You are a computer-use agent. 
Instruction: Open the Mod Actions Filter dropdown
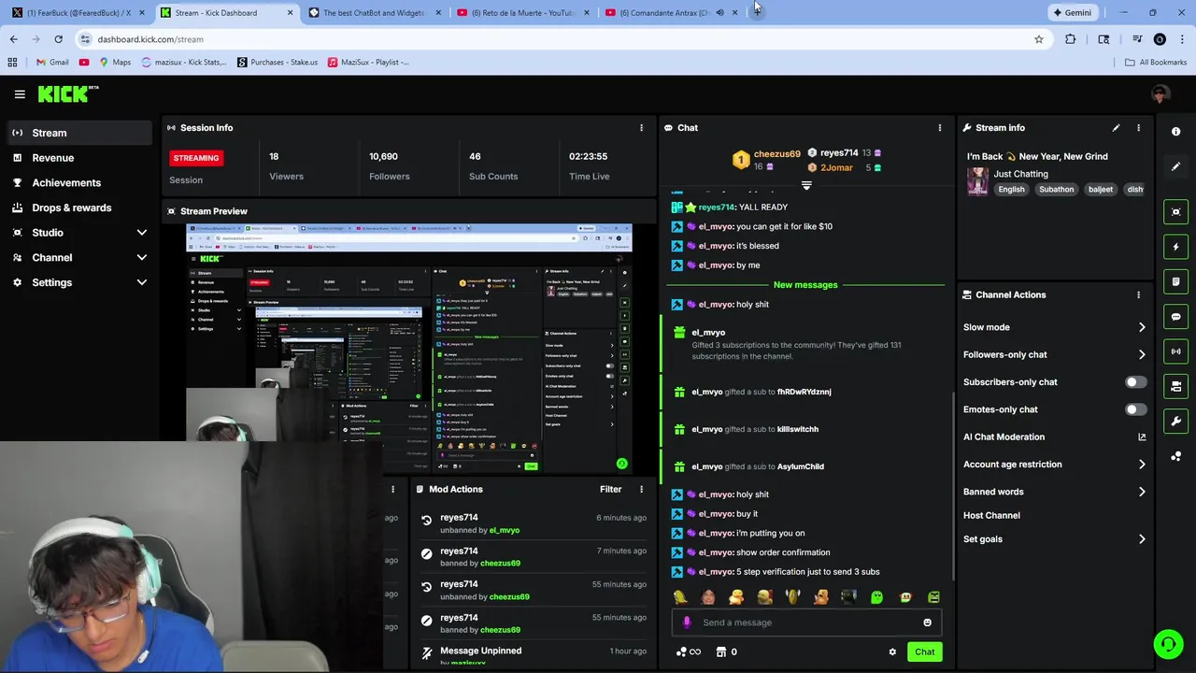(610, 489)
